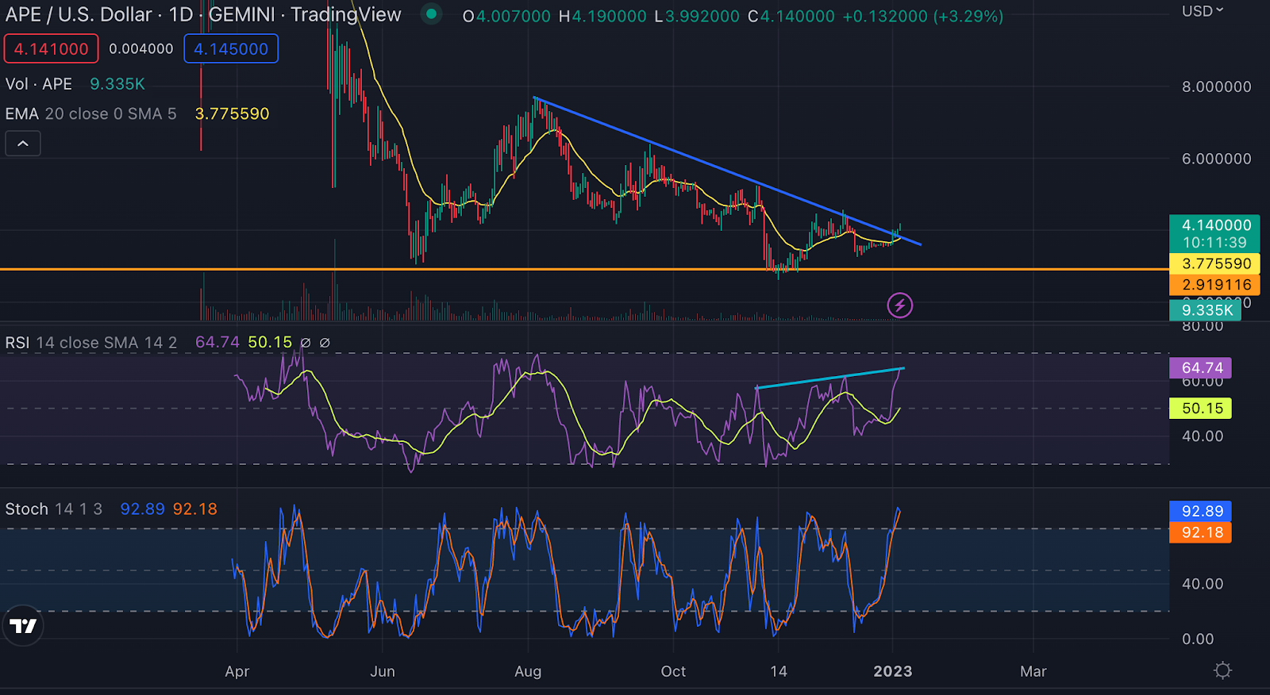
Task: Click the second ∅ symbol in RSI legend
Action: point(325,343)
